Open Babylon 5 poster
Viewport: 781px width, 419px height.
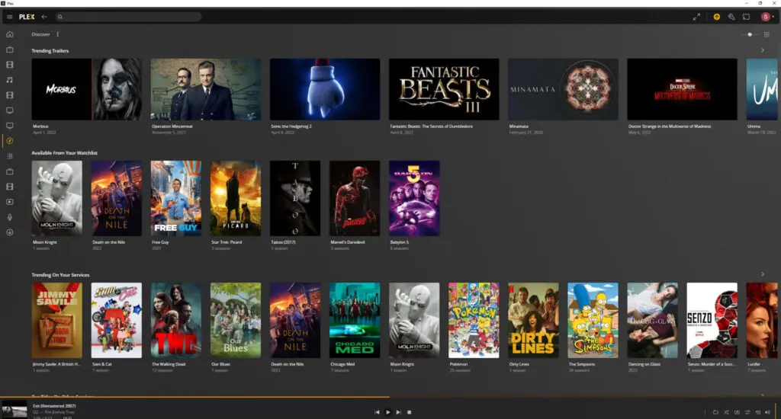point(414,198)
